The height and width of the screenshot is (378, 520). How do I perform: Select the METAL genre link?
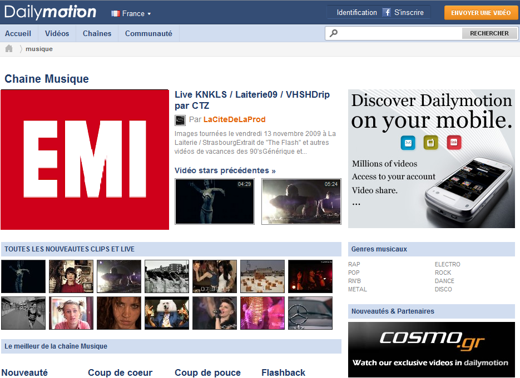pyautogui.click(x=358, y=289)
